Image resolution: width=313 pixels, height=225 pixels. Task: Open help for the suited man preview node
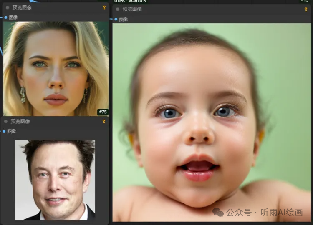pyautogui.click(x=104, y=121)
